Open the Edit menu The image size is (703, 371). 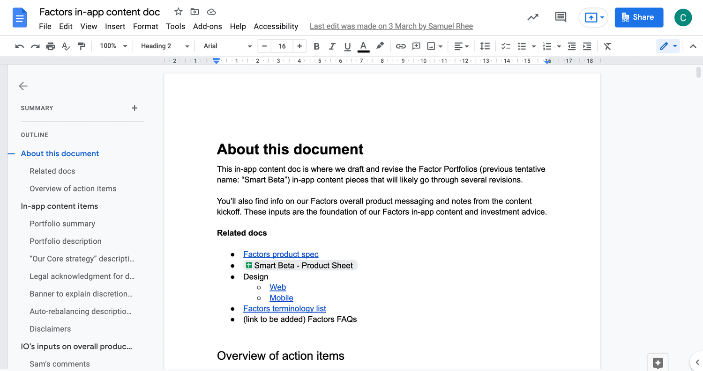coord(66,26)
